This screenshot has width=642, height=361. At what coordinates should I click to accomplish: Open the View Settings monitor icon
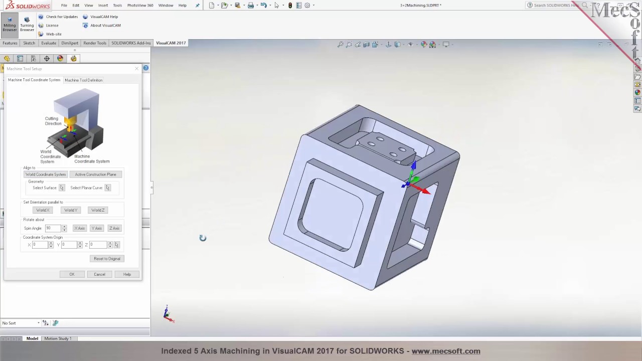[445, 45]
